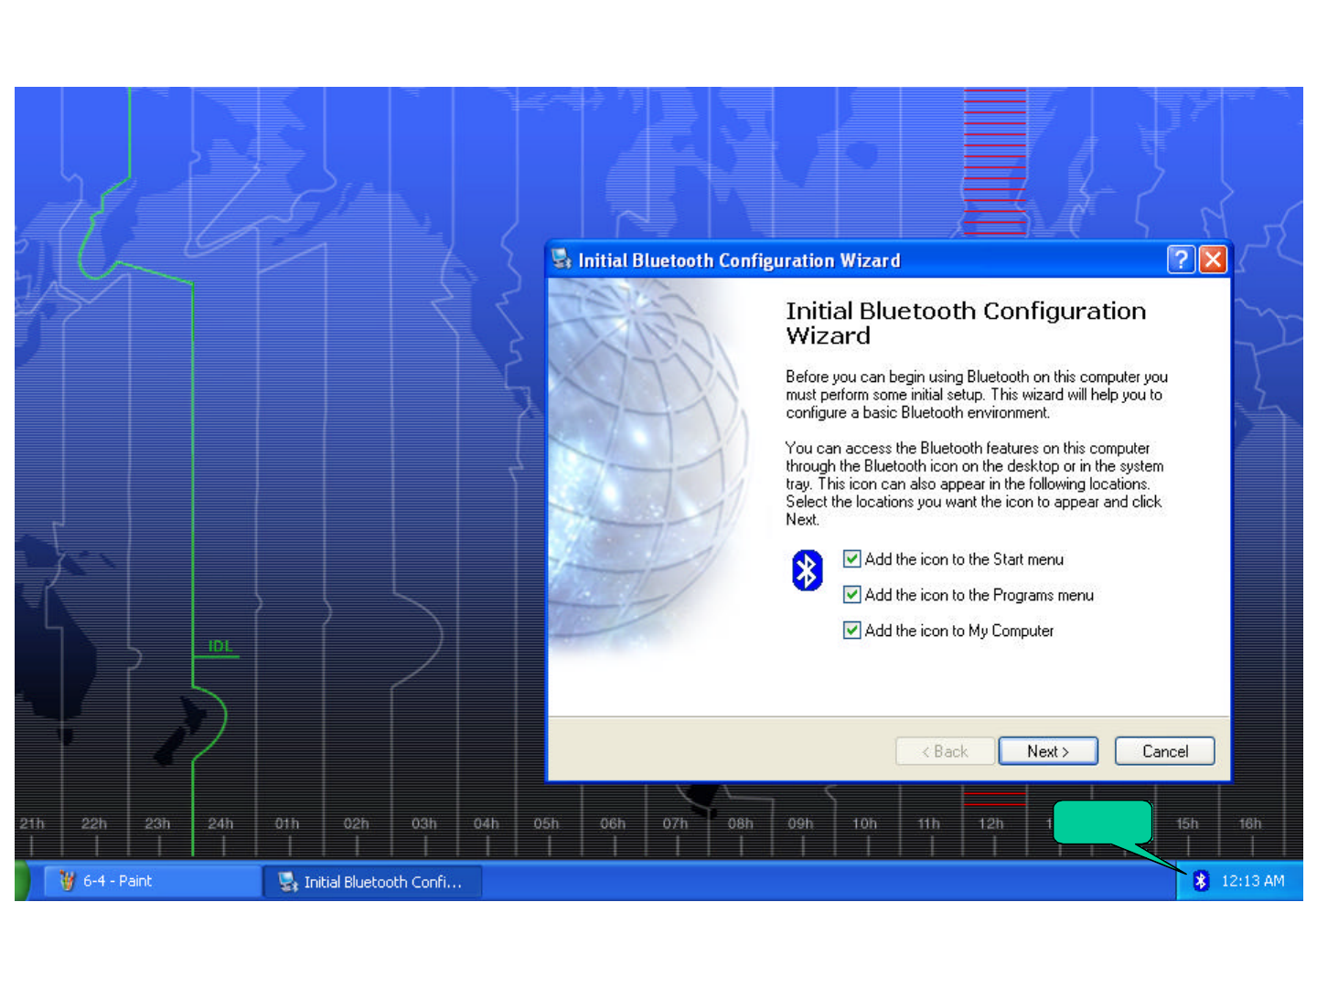Screen dimensions: 1317x987
Task: Click the Paint icon on the taskbar
Action: pos(67,881)
